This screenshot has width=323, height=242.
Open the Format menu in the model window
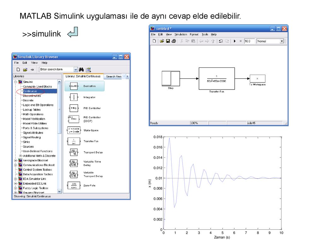click(194, 34)
